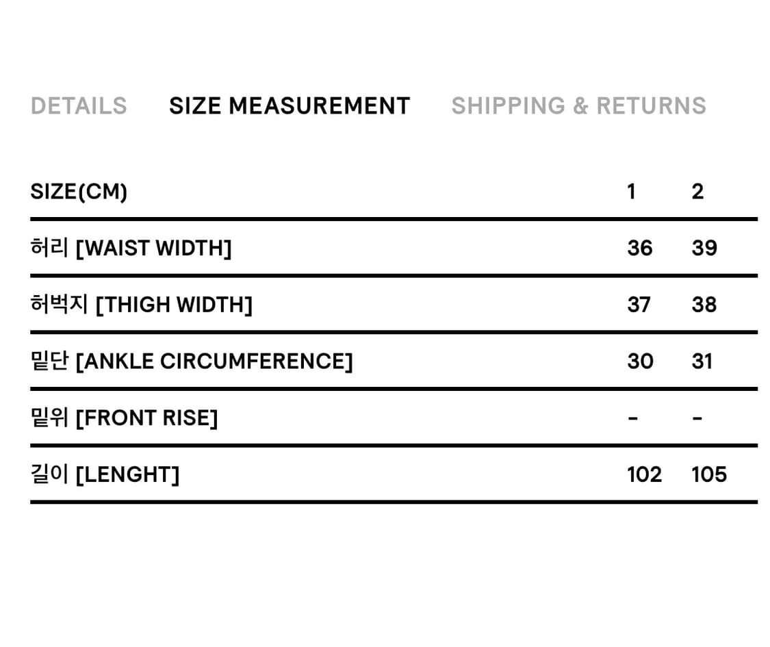Click front rise dash for size 1
The image size is (770, 647).
click(x=632, y=418)
